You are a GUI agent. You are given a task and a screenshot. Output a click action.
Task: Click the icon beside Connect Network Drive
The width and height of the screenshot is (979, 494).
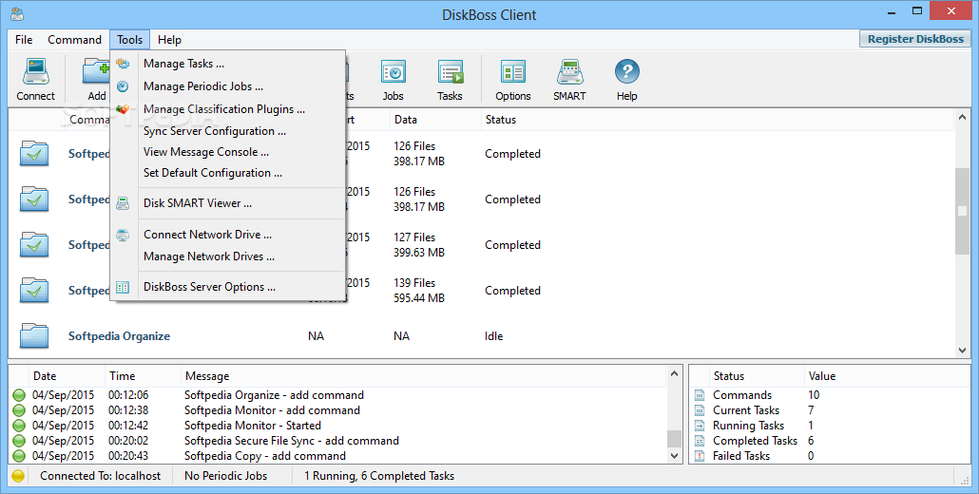coord(123,236)
